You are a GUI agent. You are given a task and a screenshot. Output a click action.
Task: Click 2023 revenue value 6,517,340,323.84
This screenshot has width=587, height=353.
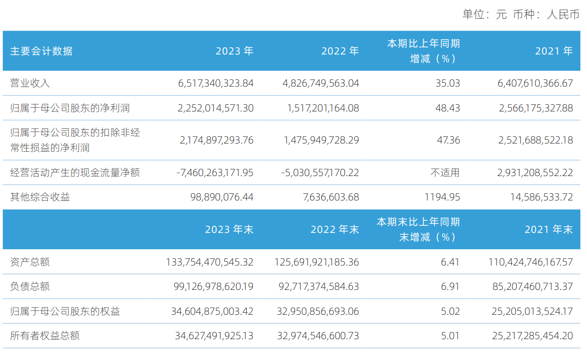(x=216, y=83)
